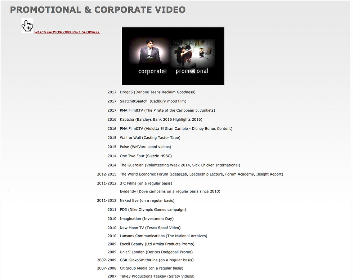The width and height of the screenshot is (353, 279).
Task: Click The World Economic Forum entry
Action: [x=201, y=174]
